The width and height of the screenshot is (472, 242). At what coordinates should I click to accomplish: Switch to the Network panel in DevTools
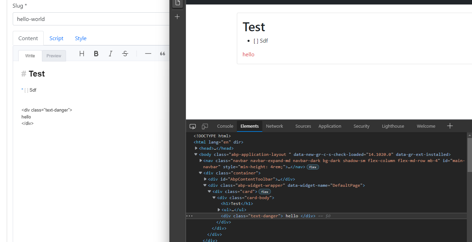274,126
